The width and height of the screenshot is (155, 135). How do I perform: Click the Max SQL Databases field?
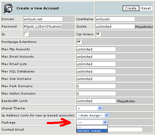[x=96, y=71]
